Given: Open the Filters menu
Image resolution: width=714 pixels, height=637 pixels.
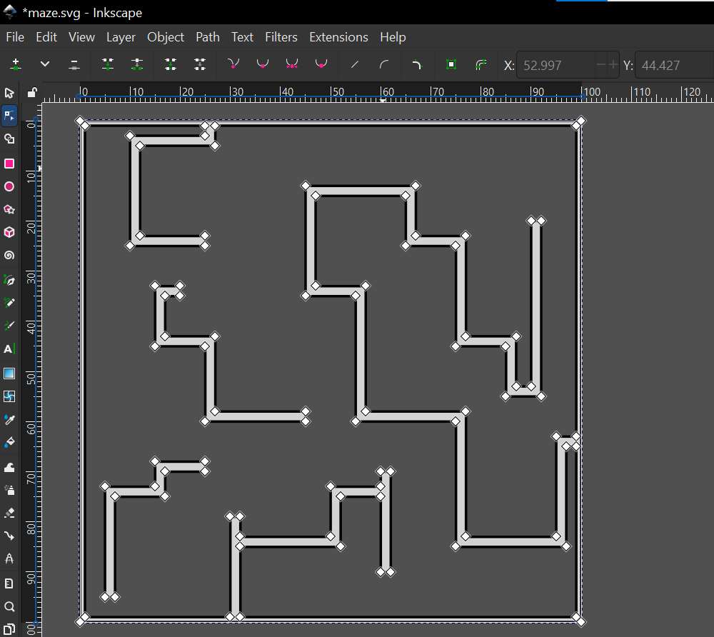Looking at the screenshot, I should click(281, 37).
